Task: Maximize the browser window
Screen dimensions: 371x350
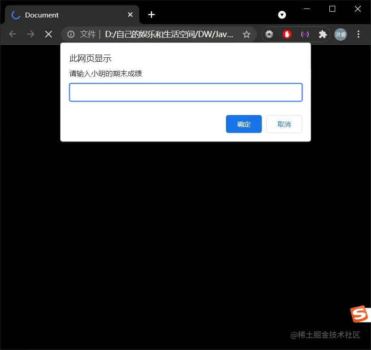Action: click(x=332, y=9)
